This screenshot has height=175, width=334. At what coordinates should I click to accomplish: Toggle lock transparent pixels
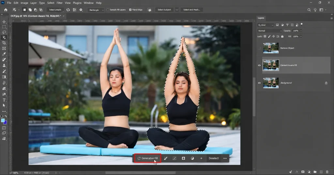pos(265,36)
